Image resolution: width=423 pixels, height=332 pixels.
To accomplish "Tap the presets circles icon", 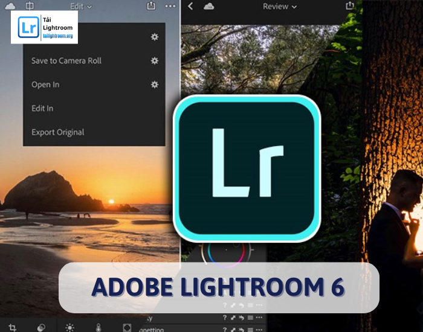I will coord(41,327).
